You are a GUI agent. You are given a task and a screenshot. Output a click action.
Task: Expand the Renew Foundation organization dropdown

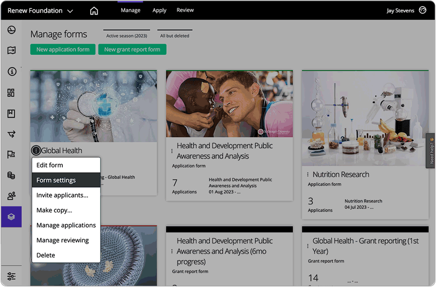40,10
